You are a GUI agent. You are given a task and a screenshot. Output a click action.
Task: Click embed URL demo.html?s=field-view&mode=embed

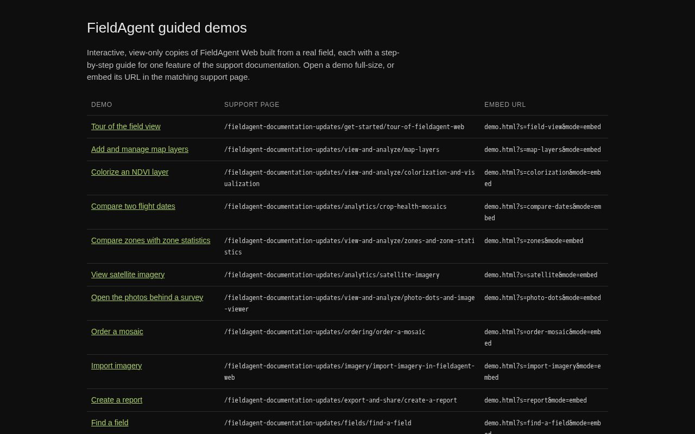542,127
